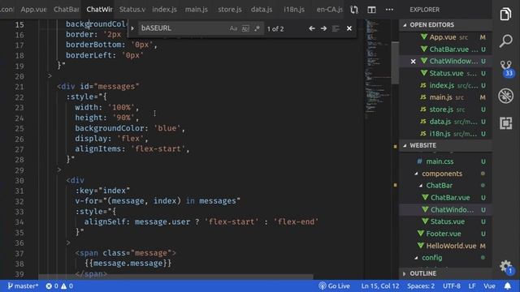520x292 pixels.
Task: Change encoding via UTF-8 status entry
Action: click(x=452, y=286)
